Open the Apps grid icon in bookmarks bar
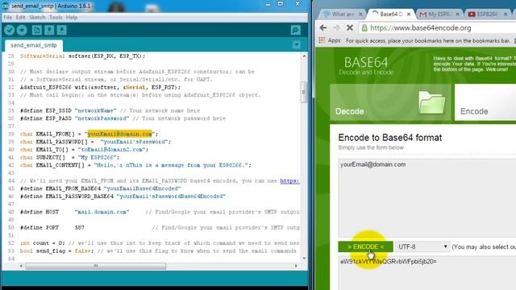This screenshot has height=290, width=516. pos(322,40)
